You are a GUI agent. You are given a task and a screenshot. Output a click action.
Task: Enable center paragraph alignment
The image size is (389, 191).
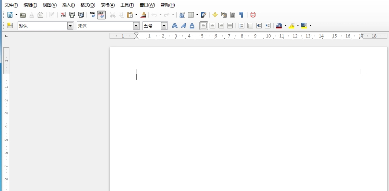pos(212,26)
